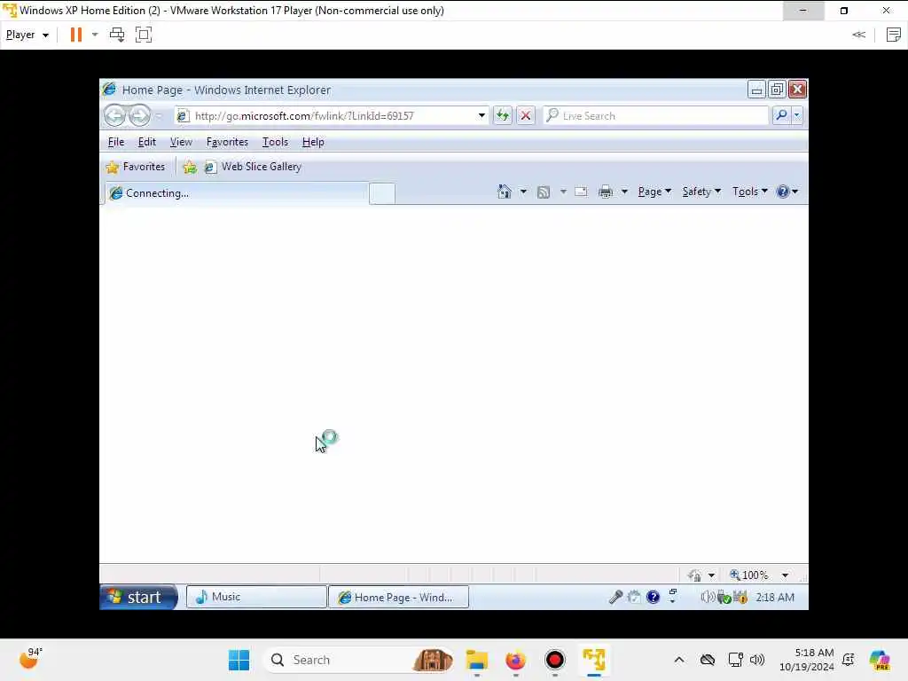This screenshot has width=908, height=681.
Task: Click the microphone icon in the XP language bar
Action: pos(615,597)
